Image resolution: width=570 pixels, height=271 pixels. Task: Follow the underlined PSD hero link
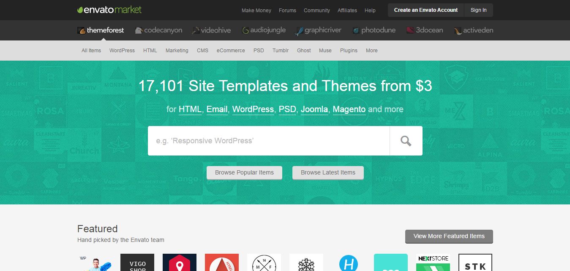287,109
